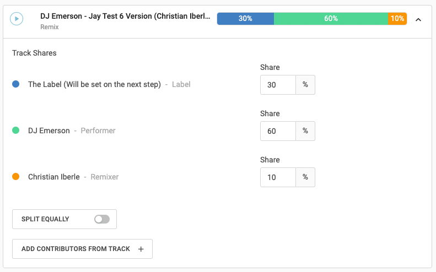This screenshot has height=272, width=436.
Task: Click the orange 10% segment in share bar
Action: point(397,19)
